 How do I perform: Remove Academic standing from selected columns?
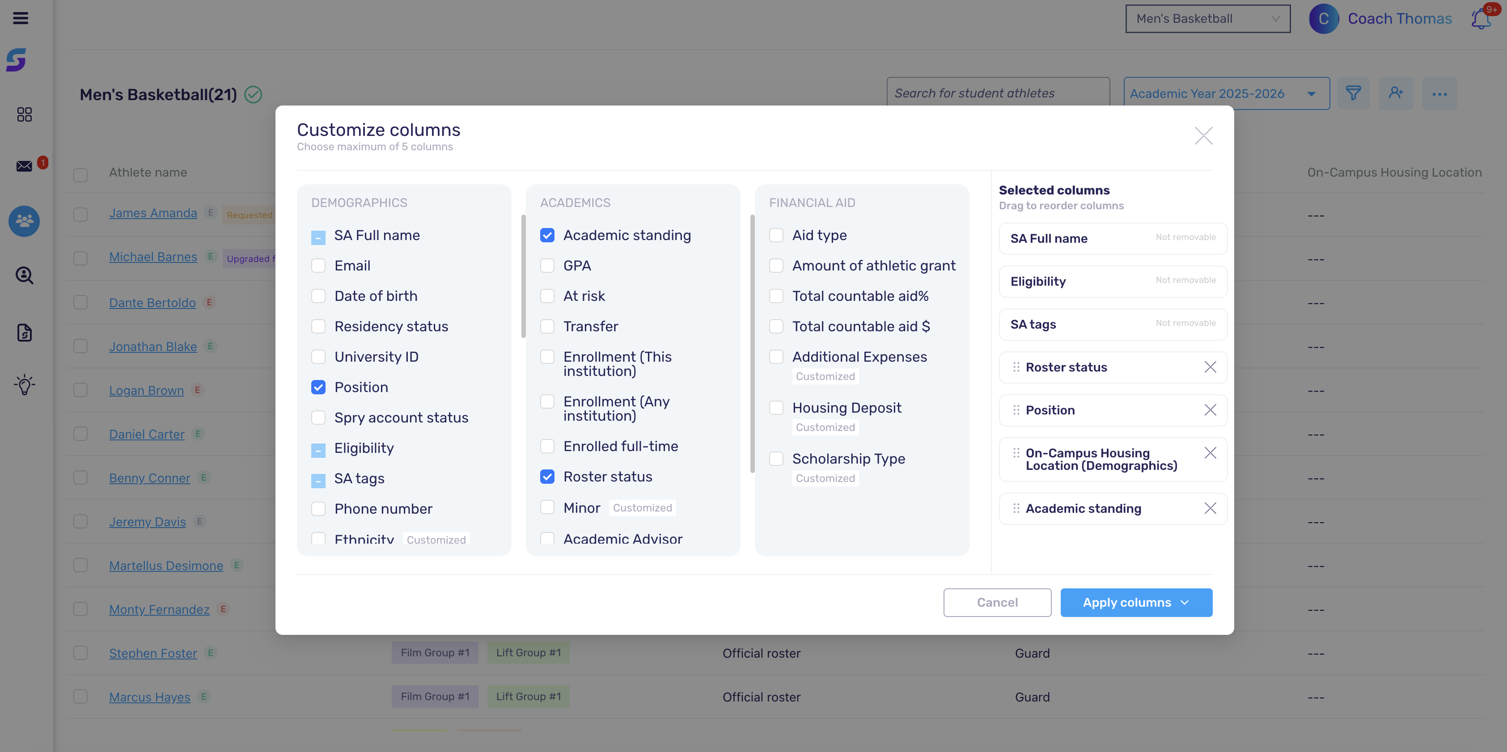pos(1211,508)
